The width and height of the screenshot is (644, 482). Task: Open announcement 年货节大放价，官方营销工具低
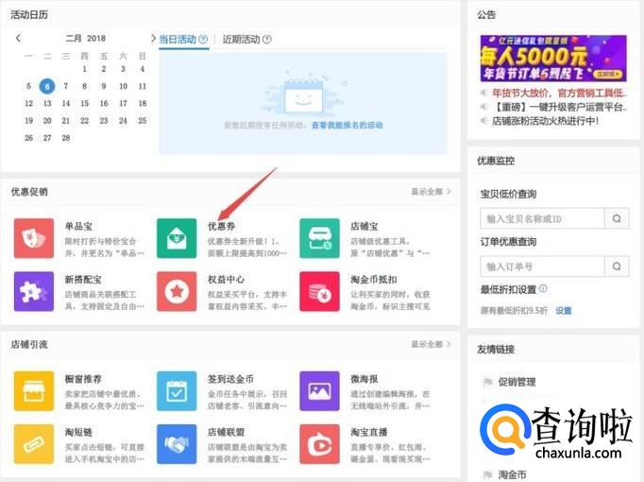point(559,94)
